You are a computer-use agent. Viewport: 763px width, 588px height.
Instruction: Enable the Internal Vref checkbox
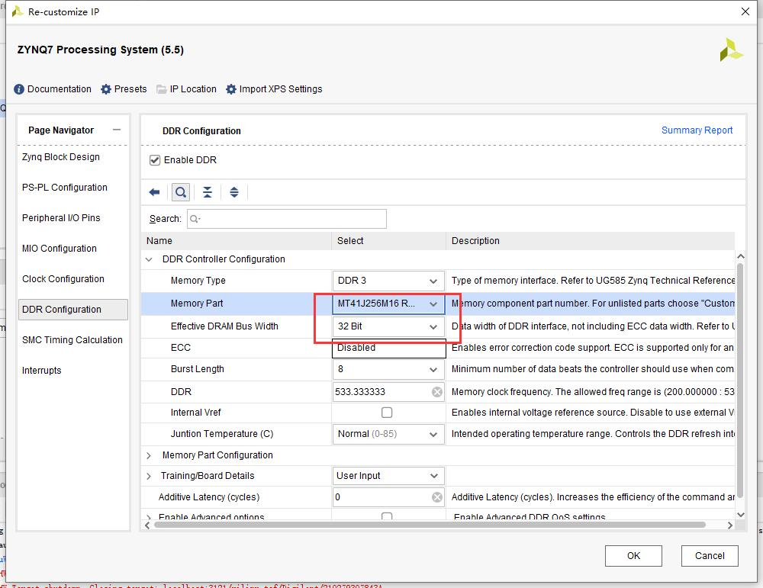click(387, 413)
